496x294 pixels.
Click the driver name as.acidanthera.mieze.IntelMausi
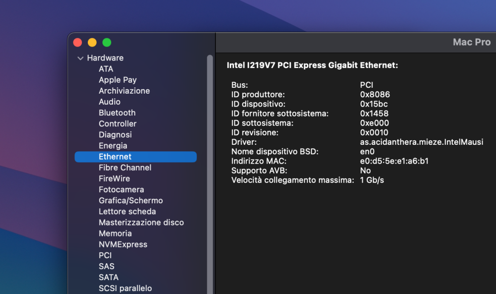click(x=422, y=142)
